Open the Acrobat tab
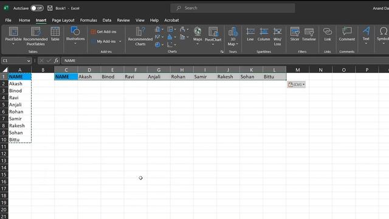The image size is (389, 219). tap(171, 20)
